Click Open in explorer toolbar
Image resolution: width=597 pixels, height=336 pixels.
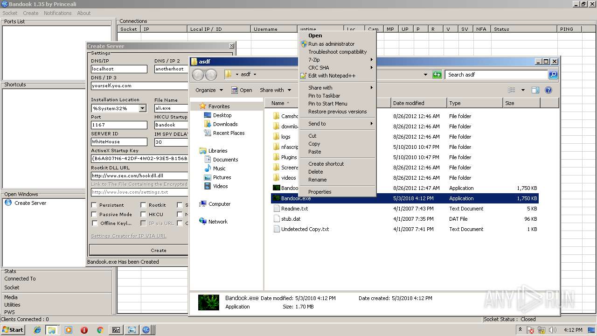(x=242, y=90)
